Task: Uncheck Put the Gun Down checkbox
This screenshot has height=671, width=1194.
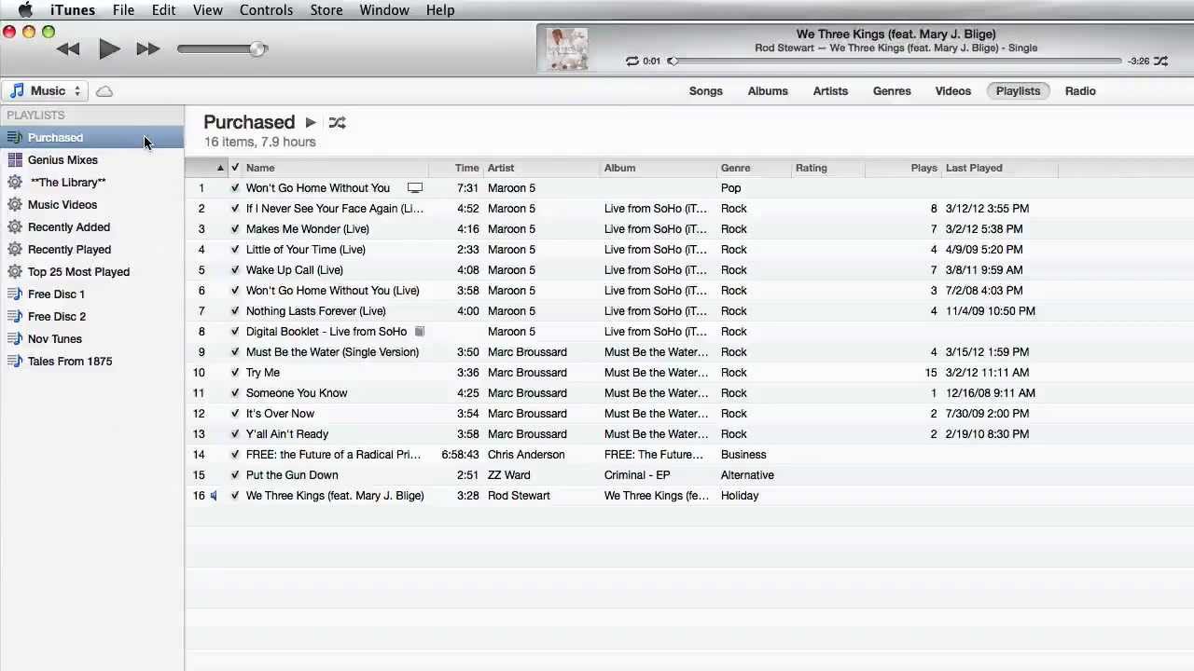Action: click(235, 475)
